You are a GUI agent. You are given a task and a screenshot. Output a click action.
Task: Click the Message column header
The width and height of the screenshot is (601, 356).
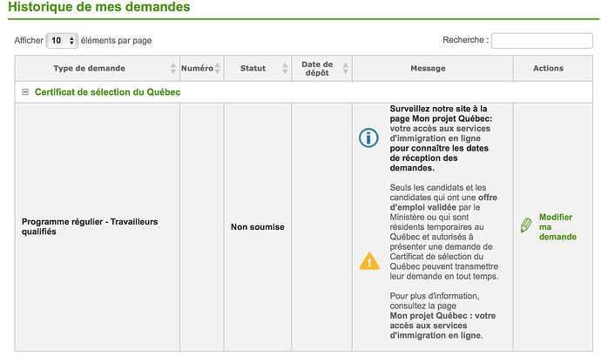coord(428,69)
